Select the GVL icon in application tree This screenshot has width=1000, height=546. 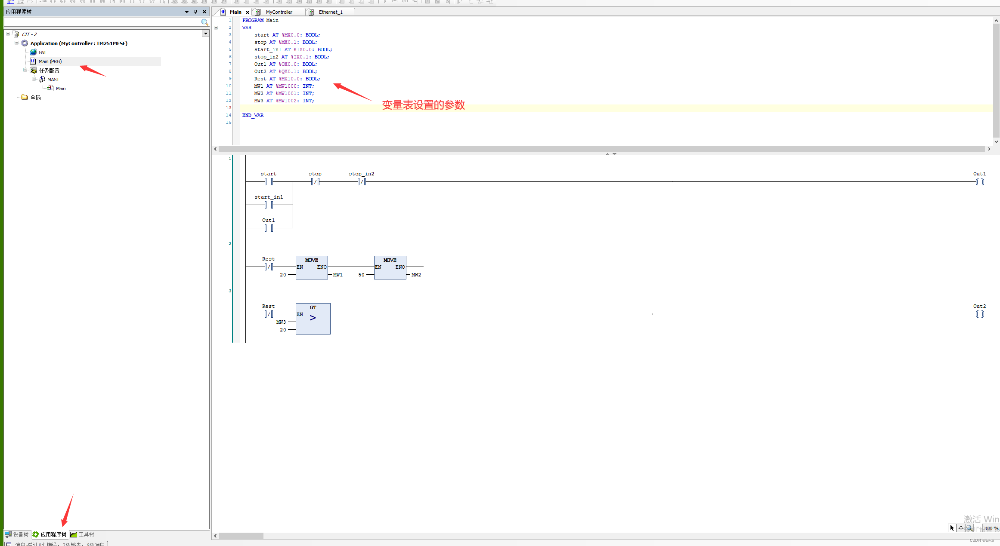pyautogui.click(x=34, y=52)
